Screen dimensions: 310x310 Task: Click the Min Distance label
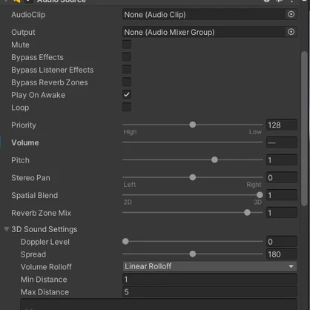pos(44,280)
